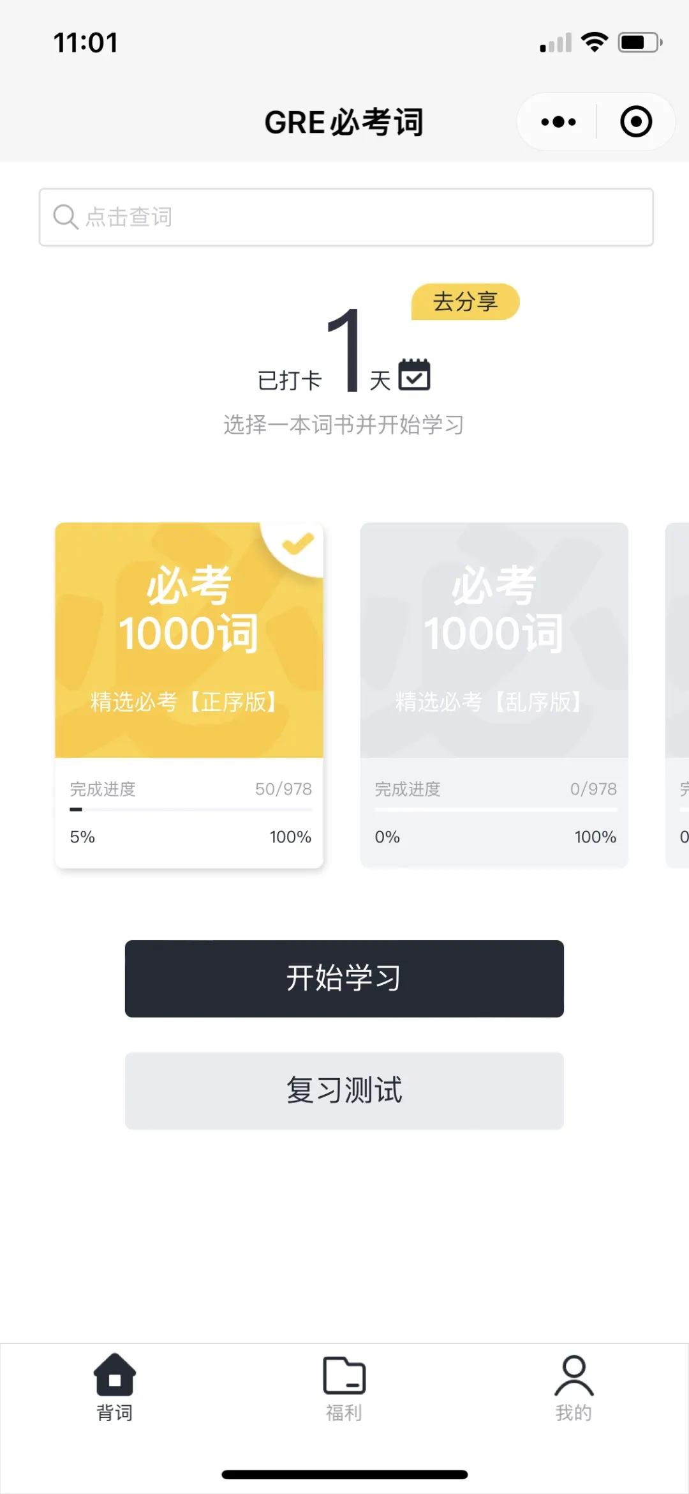Image resolution: width=689 pixels, height=1494 pixels.
Task: Open the 福利 folder icon
Action: tap(344, 1375)
